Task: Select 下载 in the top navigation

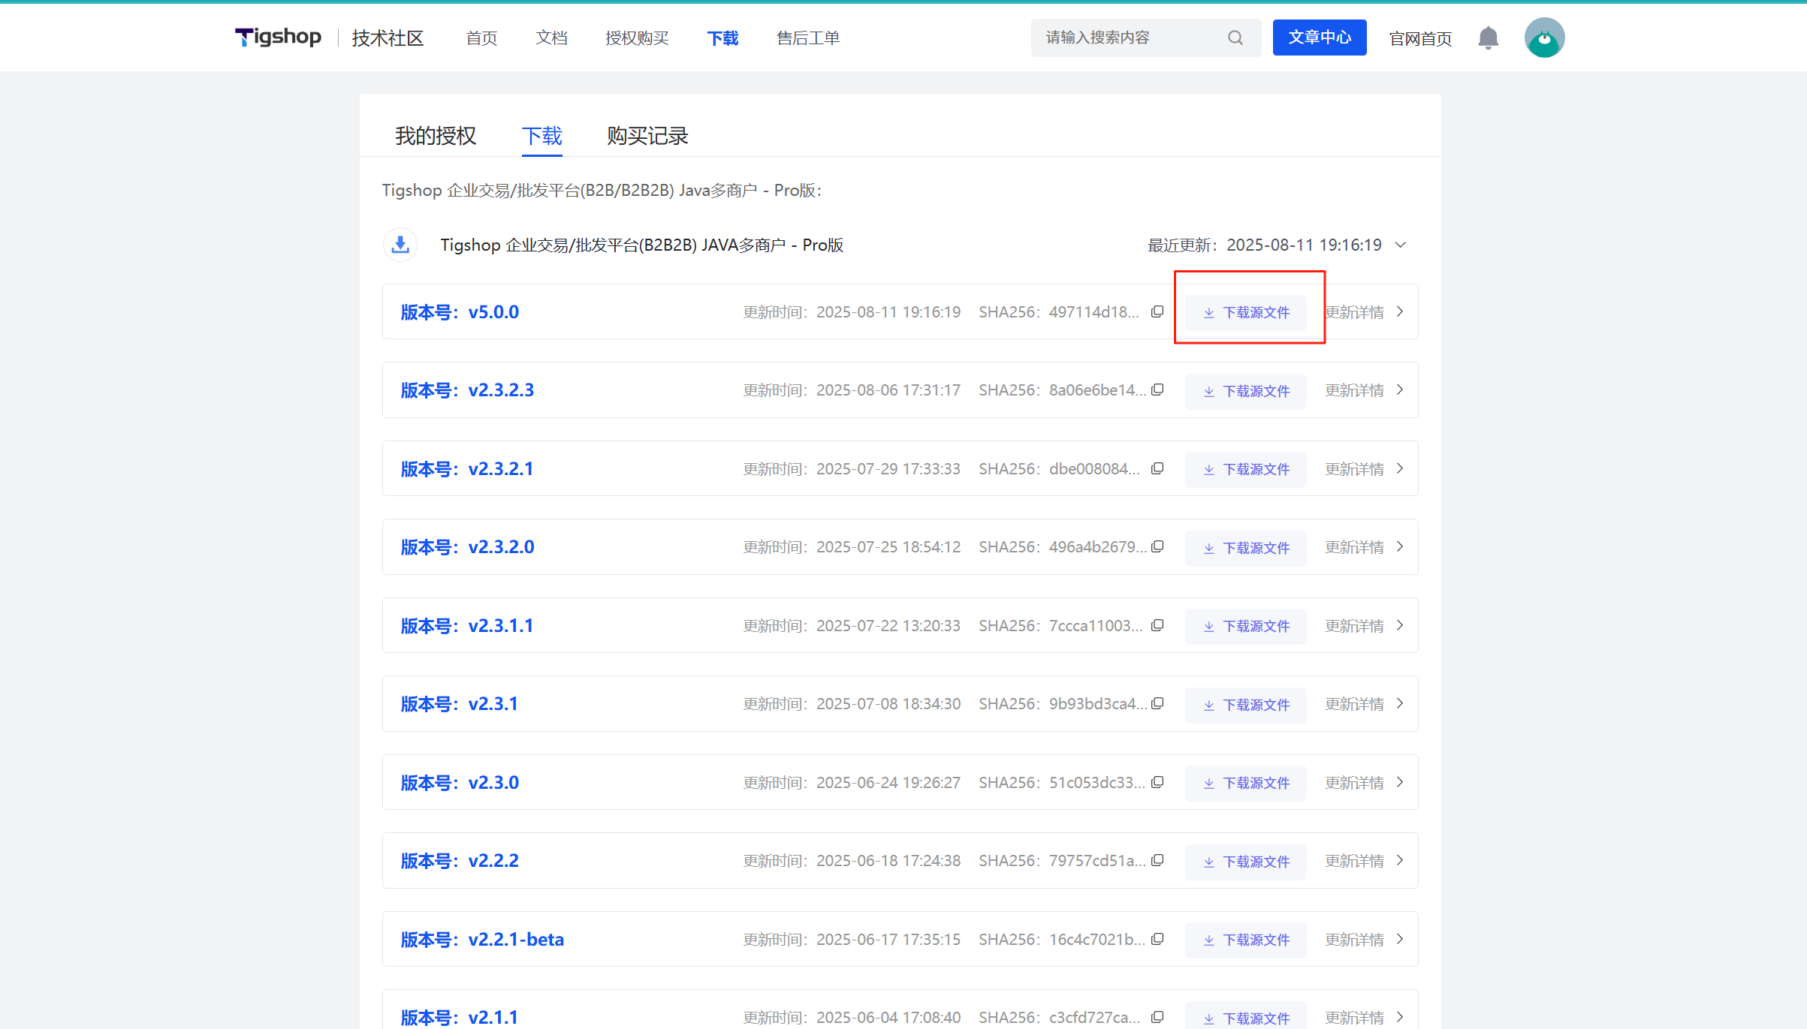Action: click(x=722, y=38)
